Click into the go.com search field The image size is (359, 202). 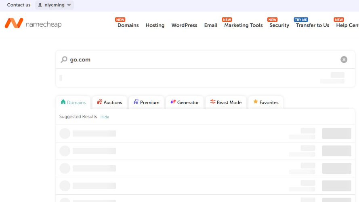click(x=204, y=59)
